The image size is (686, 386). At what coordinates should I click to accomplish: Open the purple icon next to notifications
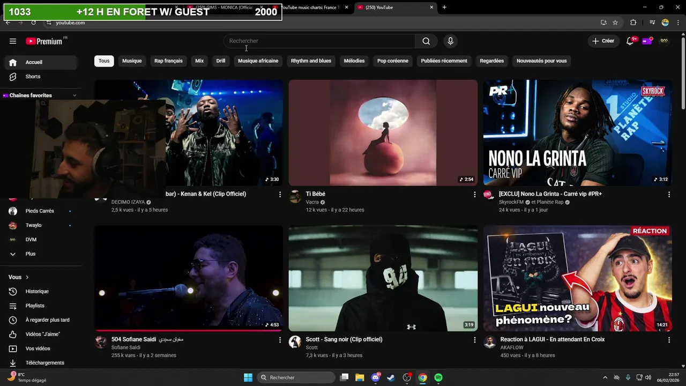point(647,41)
